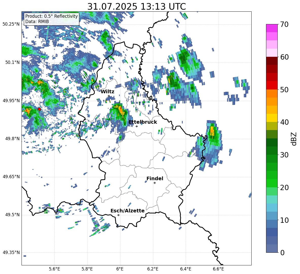The image size is (300, 274).
Task: Click the 50.25°N latitude label
Action: [x=11, y=24]
